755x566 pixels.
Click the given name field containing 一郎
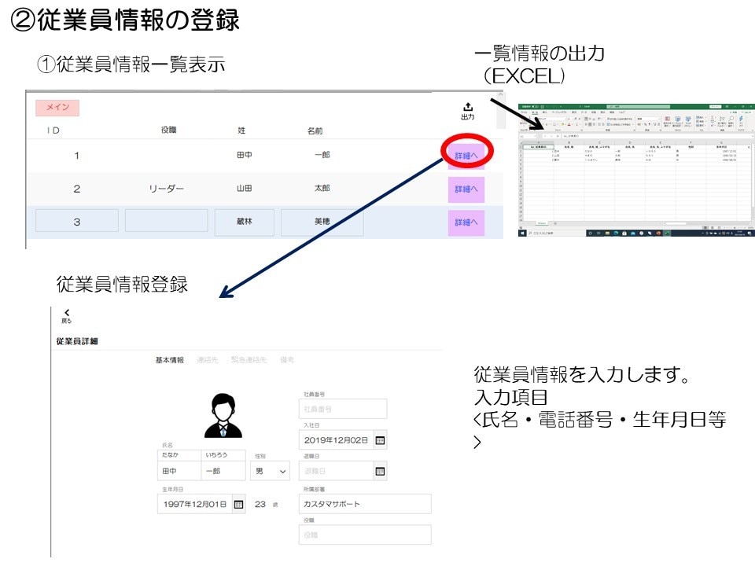pos(223,471)
